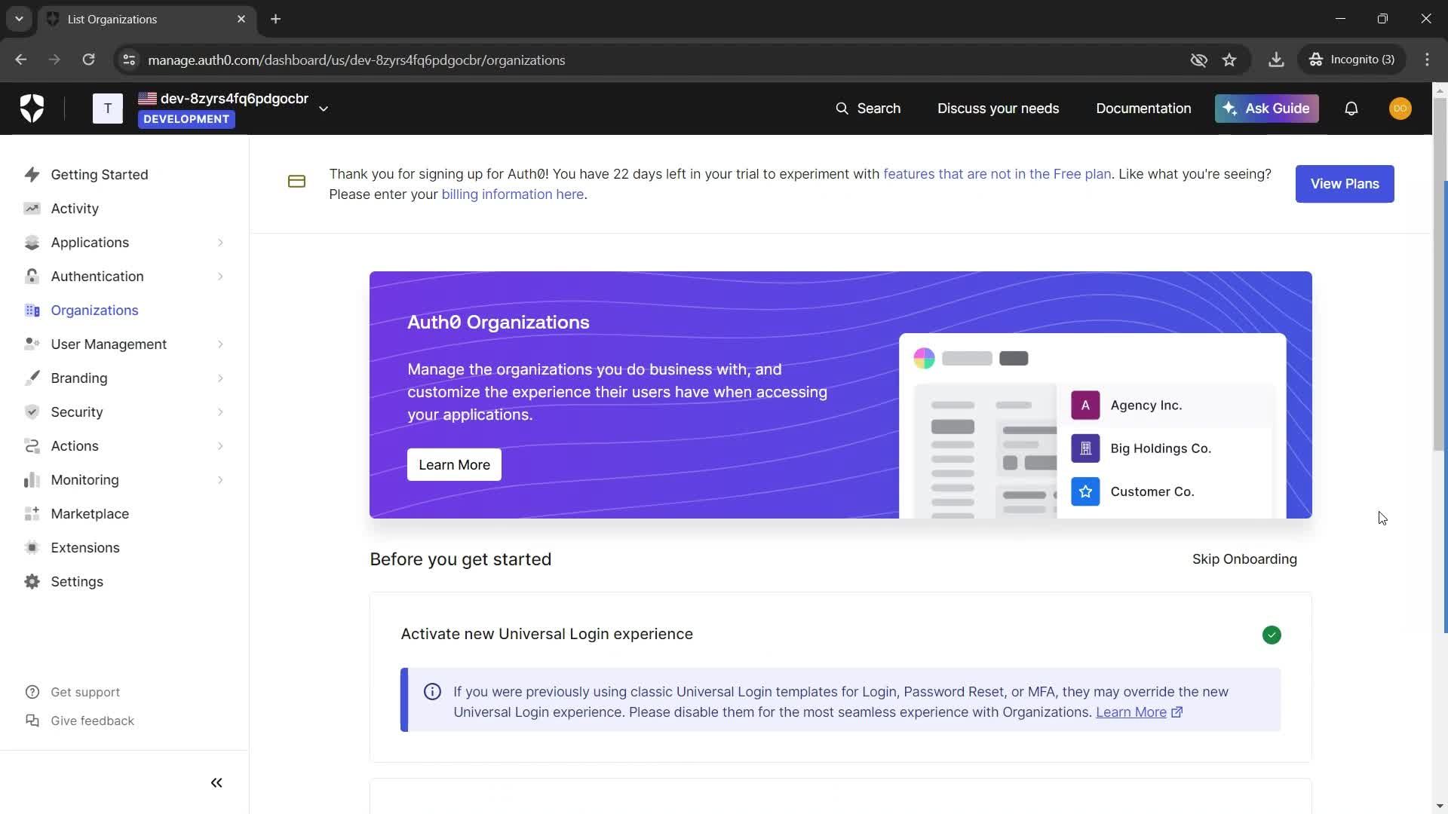The width and height of the screenshot is (1448, 814).
Task: Click the Incognito (3) profile chip
Action: [x=1351, y=60]
